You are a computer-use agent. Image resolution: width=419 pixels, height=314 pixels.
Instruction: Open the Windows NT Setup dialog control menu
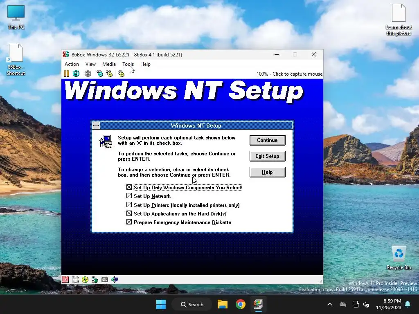[96, 126]
